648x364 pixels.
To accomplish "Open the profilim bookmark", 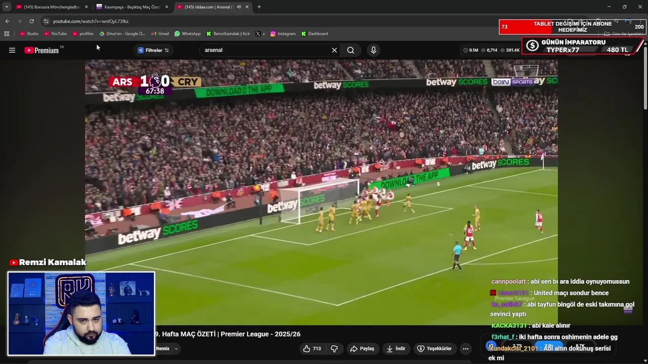I will [x=83, y=34].
